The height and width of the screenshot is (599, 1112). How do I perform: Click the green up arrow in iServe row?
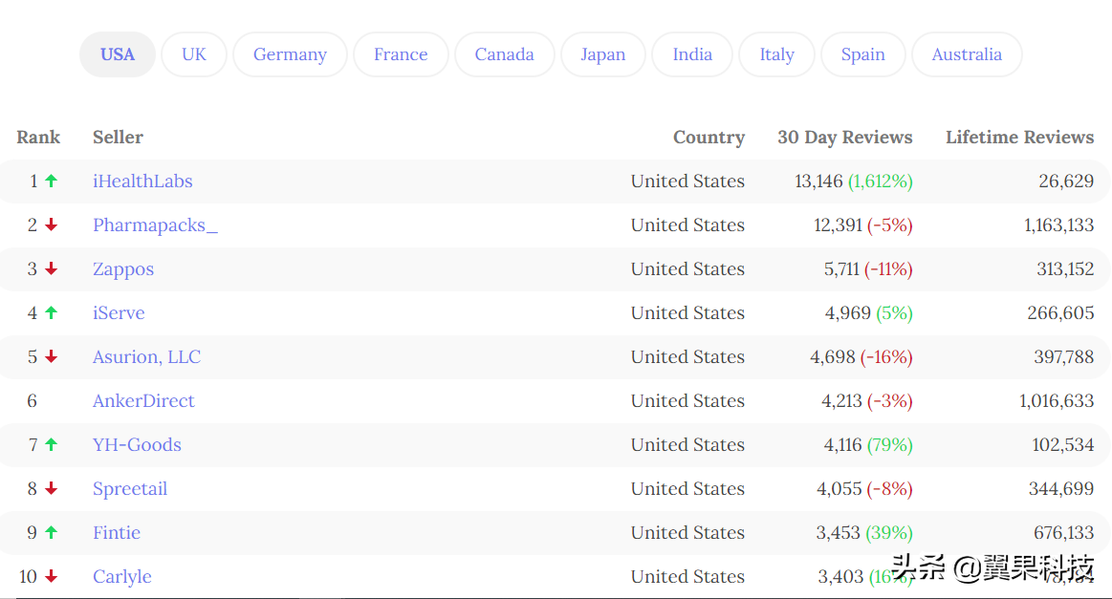coord(51,312)
